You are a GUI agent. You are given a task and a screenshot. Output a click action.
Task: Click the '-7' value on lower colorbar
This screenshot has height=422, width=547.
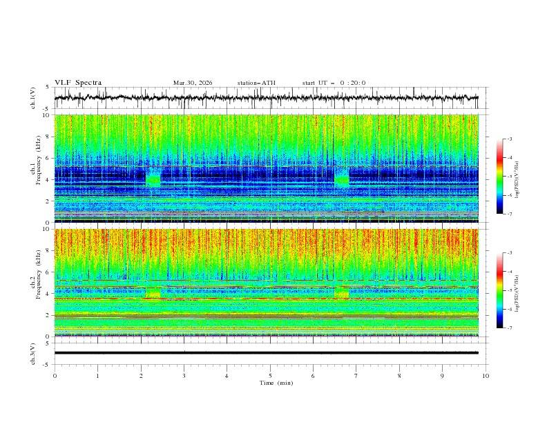[x=509, y=328]
